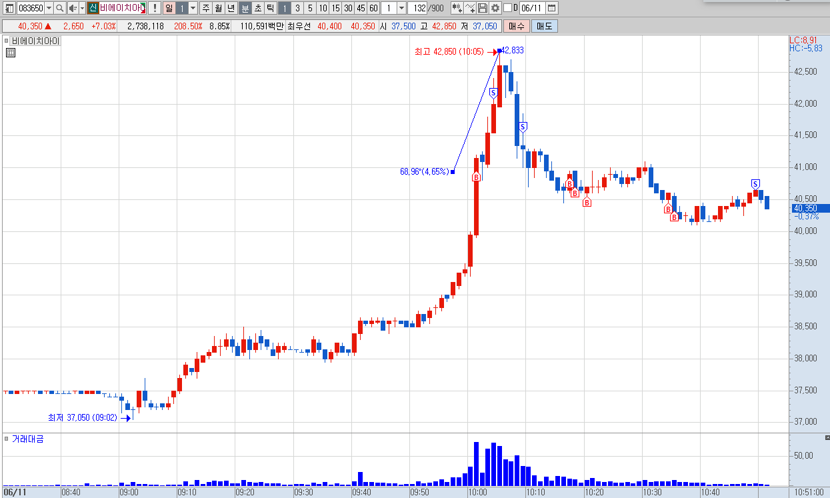Select the 초 second chart period

(x=257, y=8)
